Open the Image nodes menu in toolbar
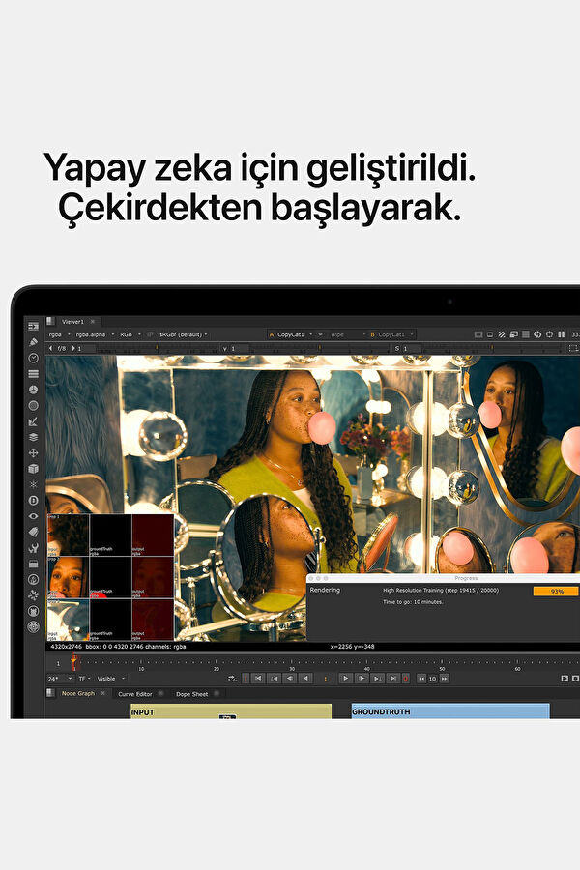The width and height of the screenshot is (580, 870). [x=33, y=327]
